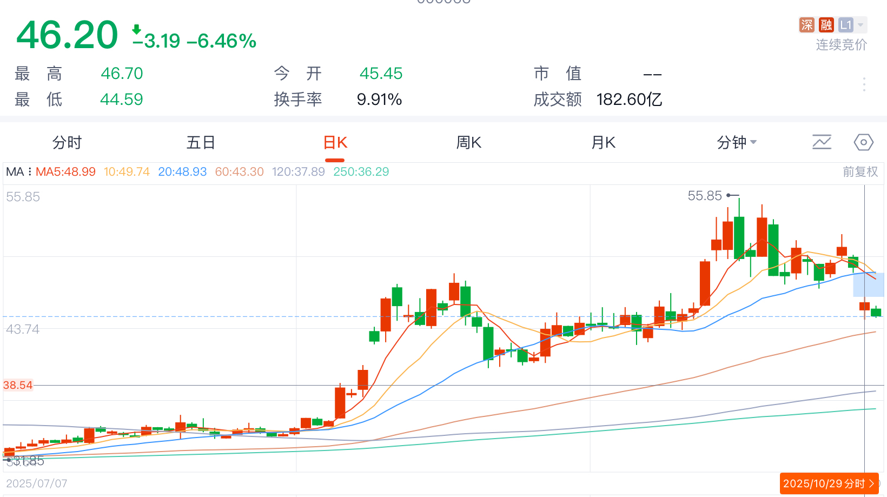Click the 2025/07/07 start date label
Screen dimensions: 887x497
coord(37,483)
